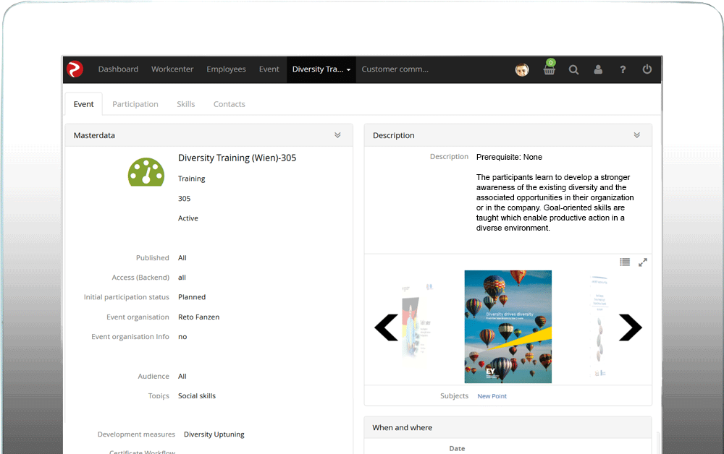Click the power logout icon
This screenshot has height=454, width=724.
tap(647, 69)
